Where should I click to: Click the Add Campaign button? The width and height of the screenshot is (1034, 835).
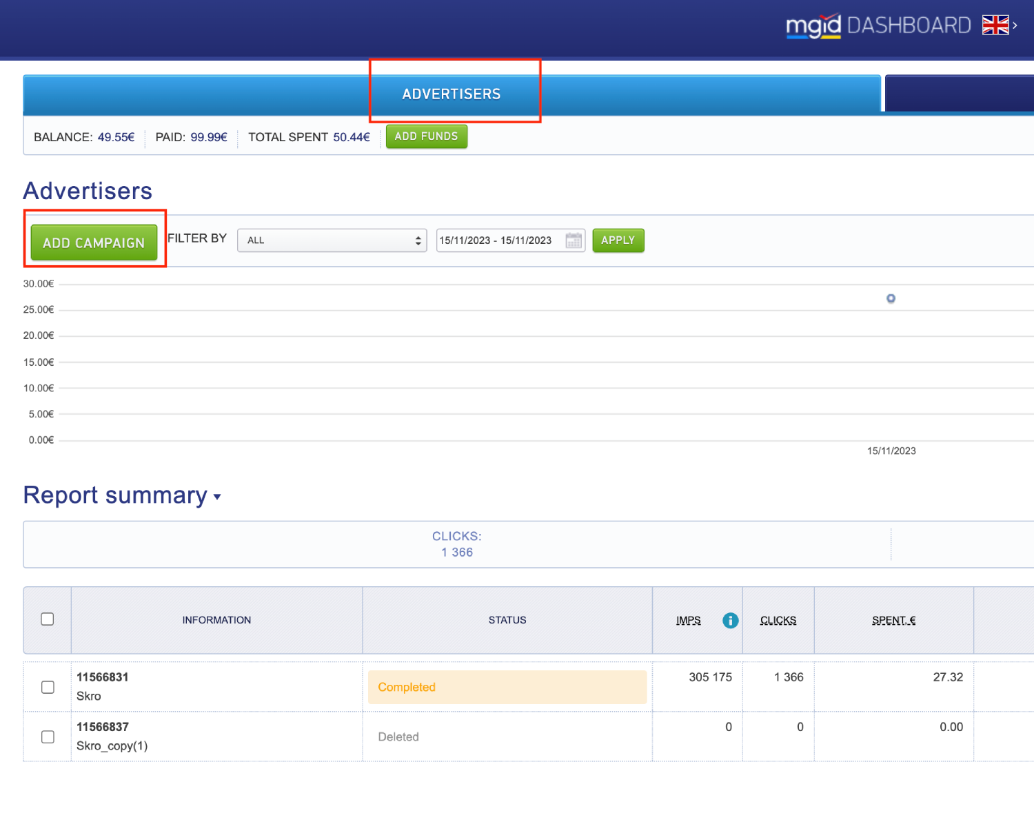pos(94,243)
